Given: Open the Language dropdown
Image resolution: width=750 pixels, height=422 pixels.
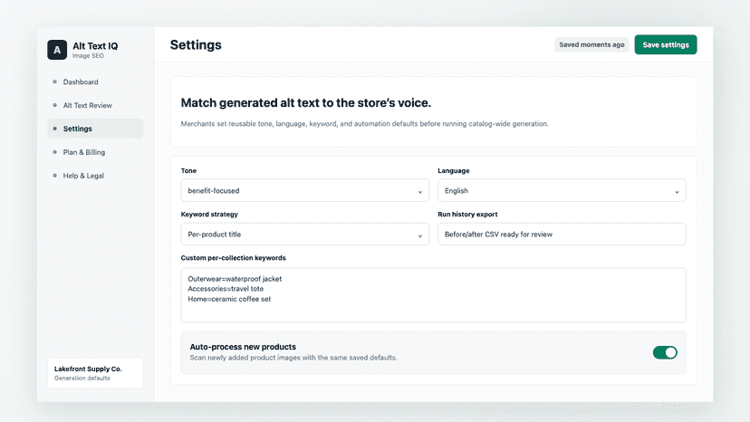Looking at the screenshot, I should (562, 190).
